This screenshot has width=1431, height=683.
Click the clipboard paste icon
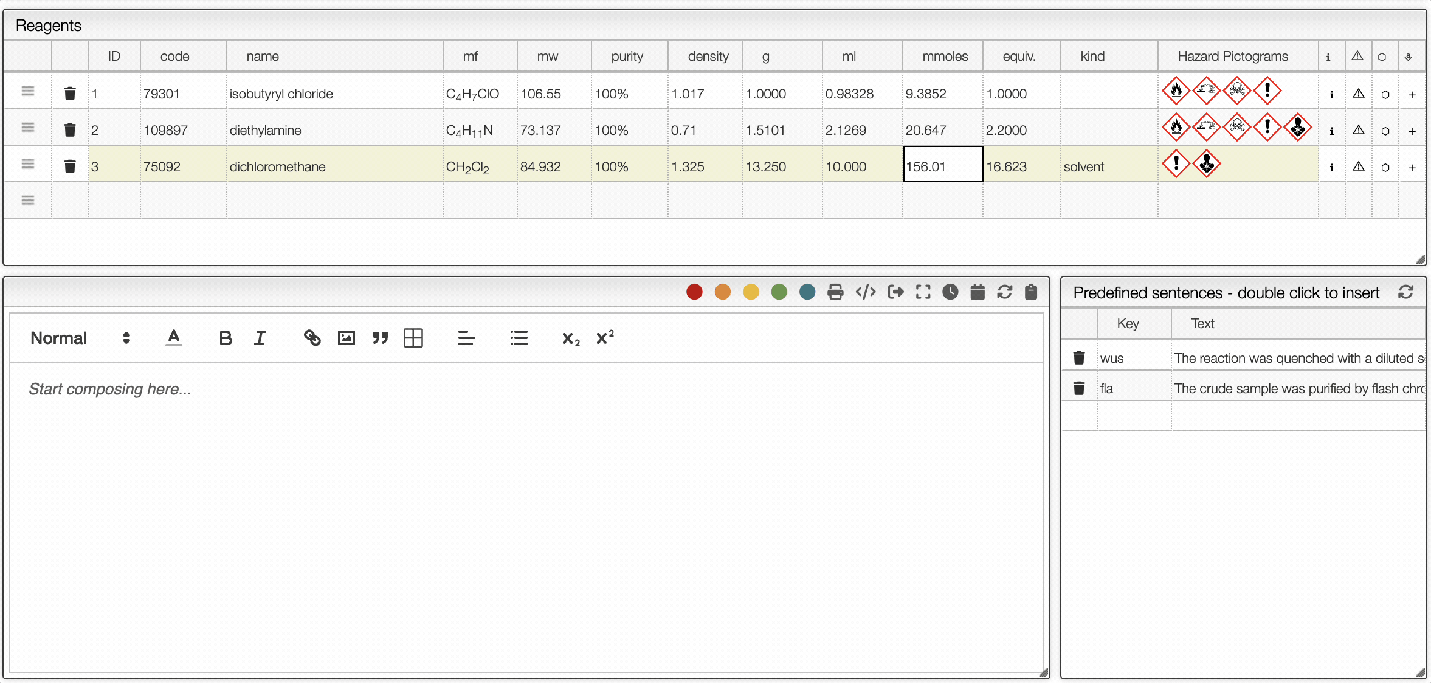(1031, 292)
